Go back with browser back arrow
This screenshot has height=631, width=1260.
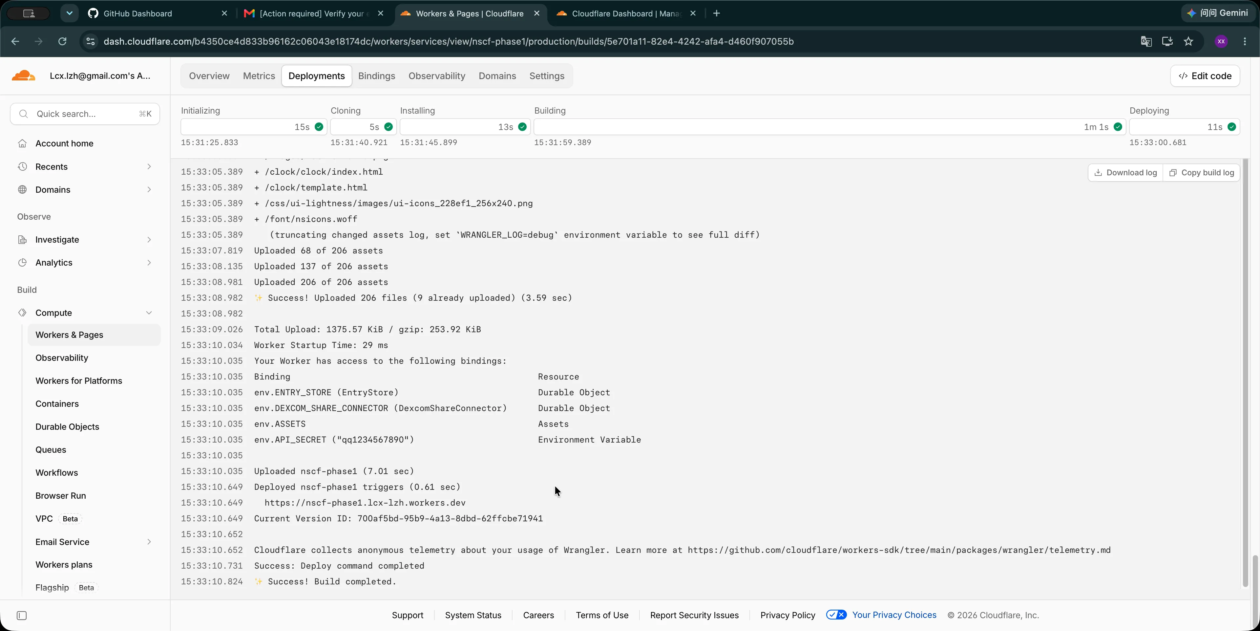(15, 42)
